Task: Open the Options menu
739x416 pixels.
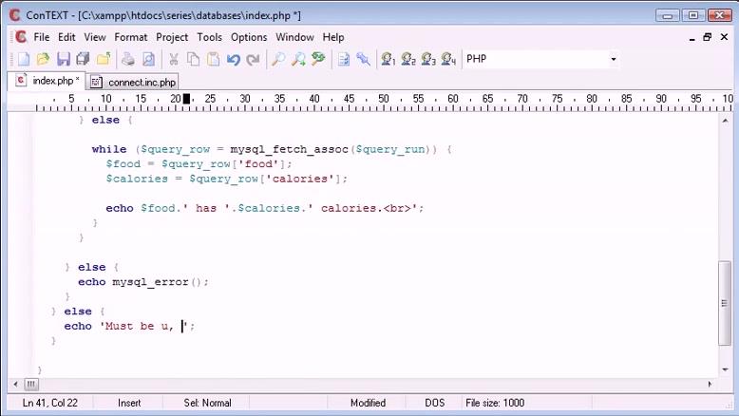Action: (x=249, y=37)
